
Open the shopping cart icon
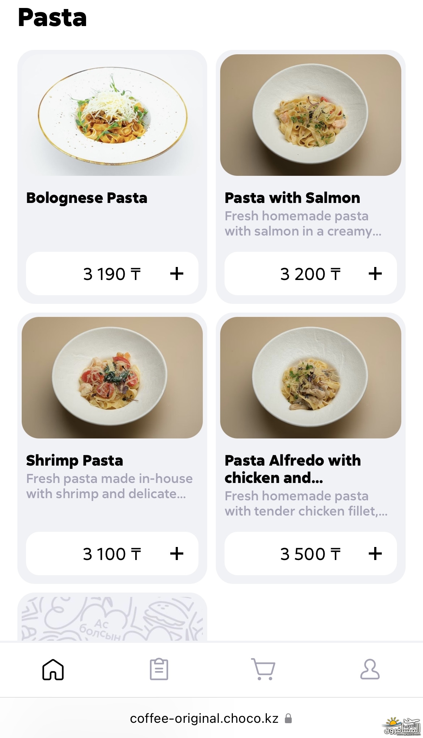point(263,669)
